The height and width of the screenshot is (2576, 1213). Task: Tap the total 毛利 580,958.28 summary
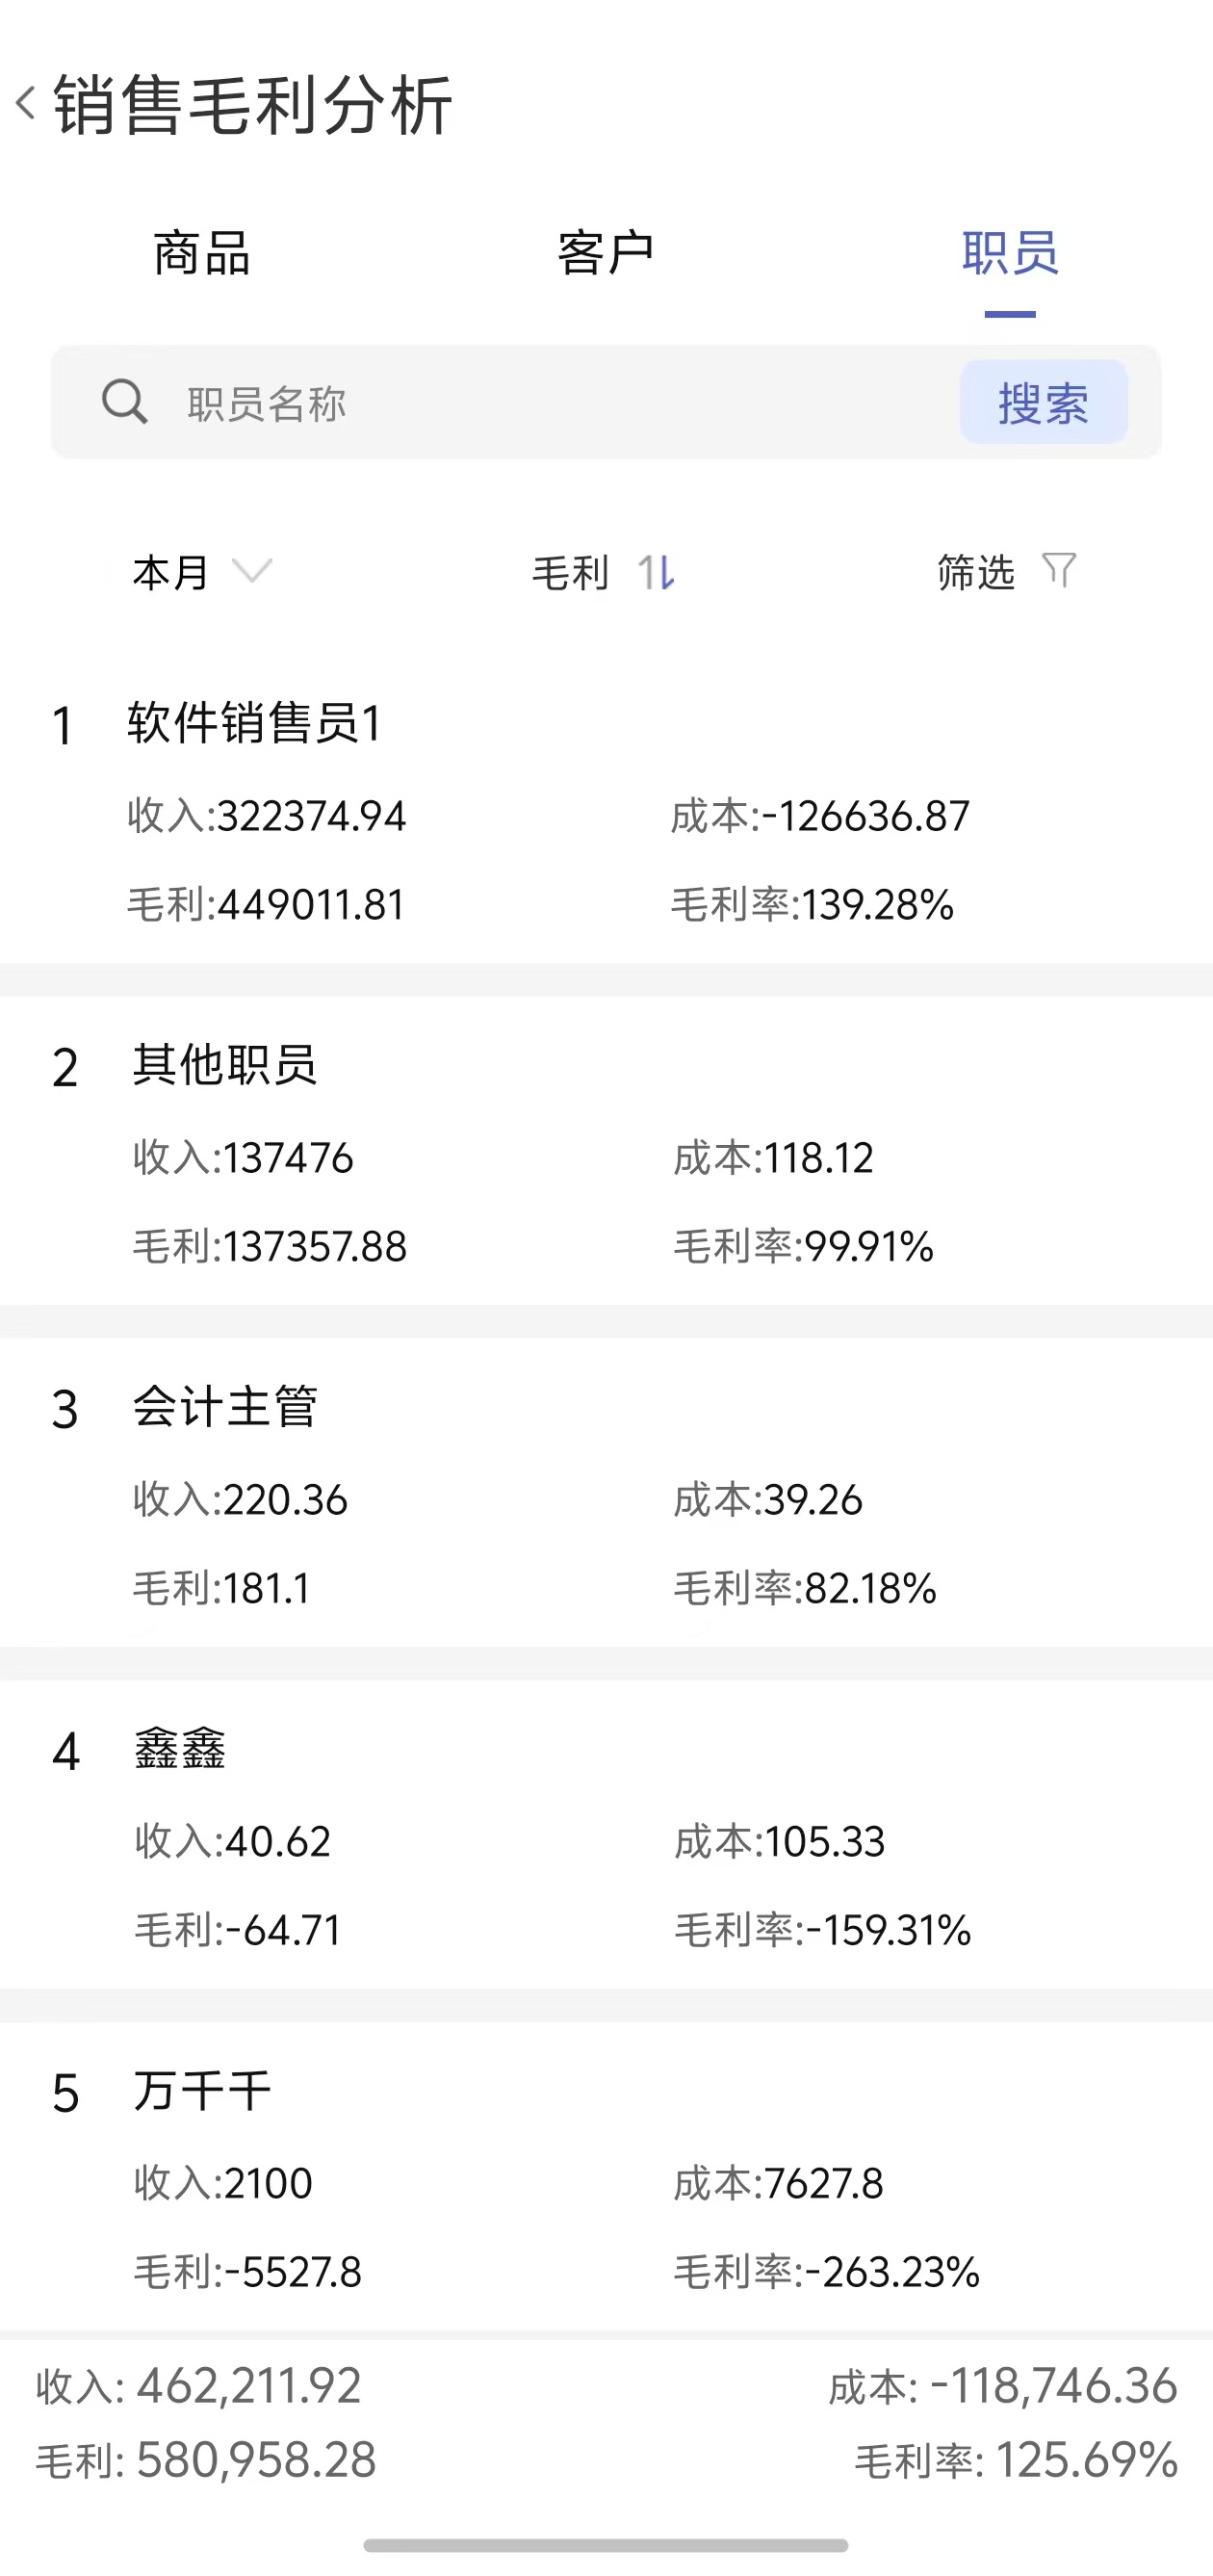(206, 2460)
